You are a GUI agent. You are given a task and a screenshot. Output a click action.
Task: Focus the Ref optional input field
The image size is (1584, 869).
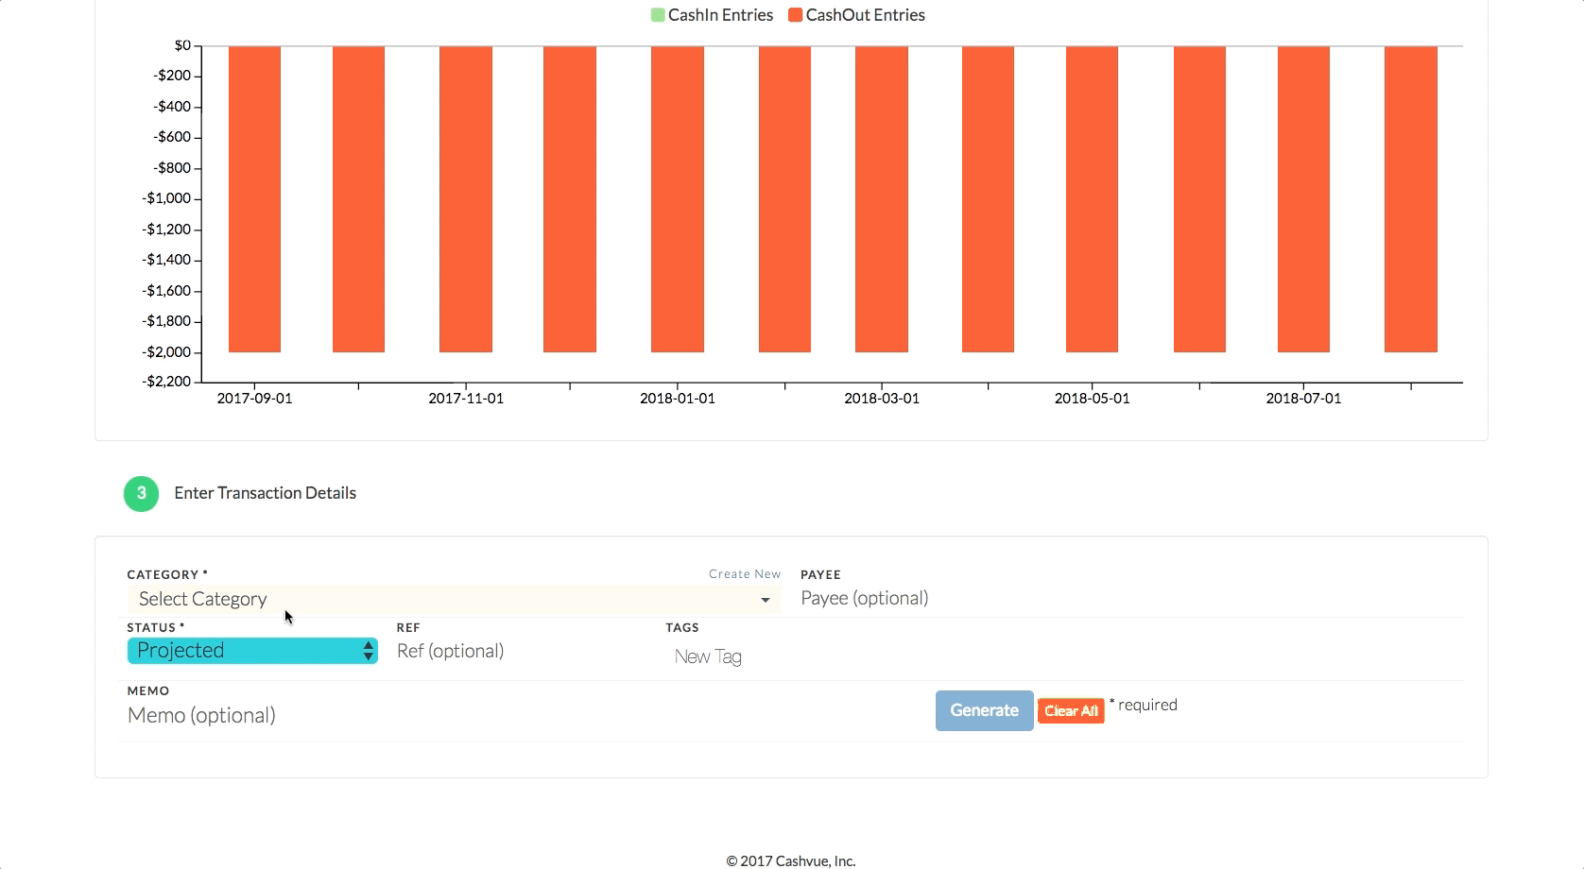(x=523, y=651)
